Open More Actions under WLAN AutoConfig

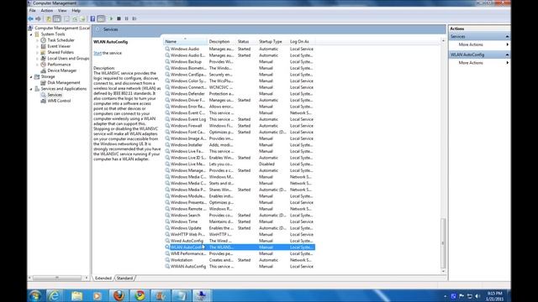click(471, 63)
